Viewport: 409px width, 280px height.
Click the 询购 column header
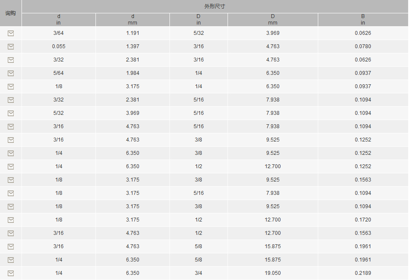point(11,13)
